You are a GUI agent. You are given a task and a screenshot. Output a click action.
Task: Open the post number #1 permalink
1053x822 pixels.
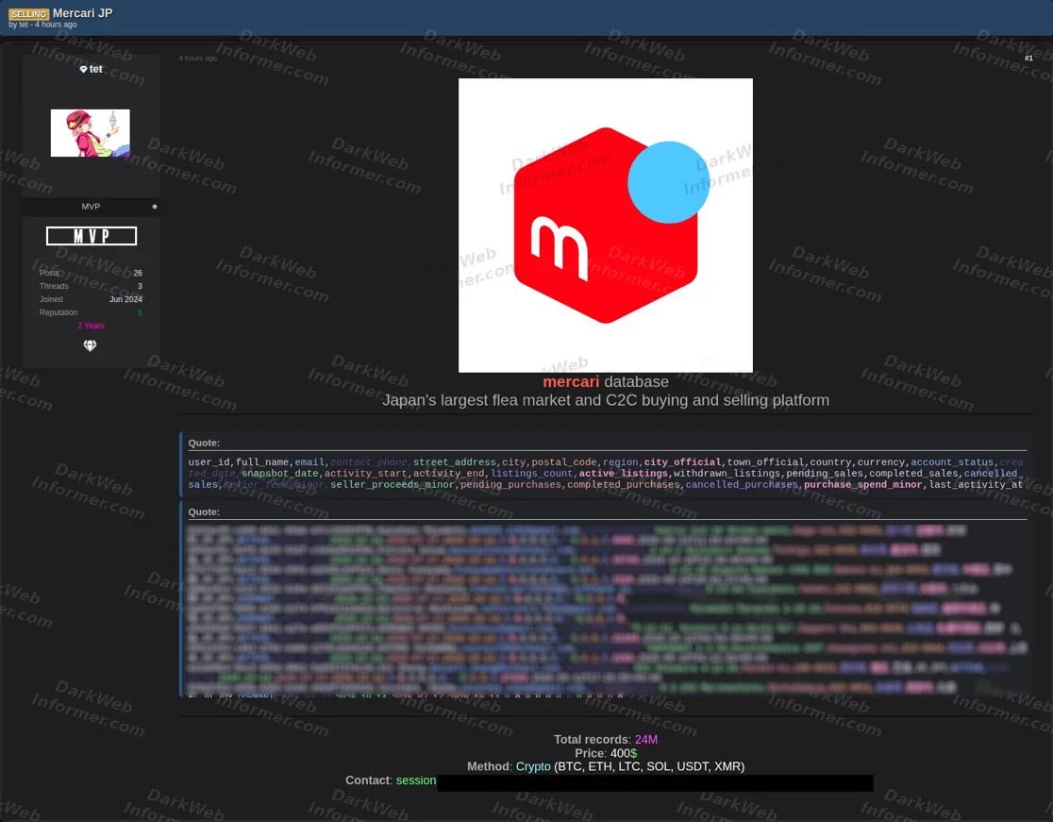(1028, 59)
